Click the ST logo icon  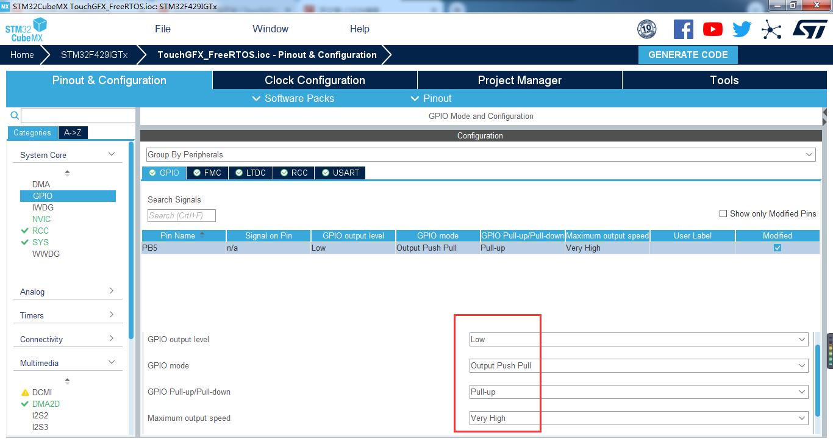tap(810, 29)
